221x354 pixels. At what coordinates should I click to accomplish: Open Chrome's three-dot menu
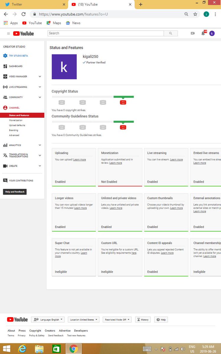click(x=216, y=14)
